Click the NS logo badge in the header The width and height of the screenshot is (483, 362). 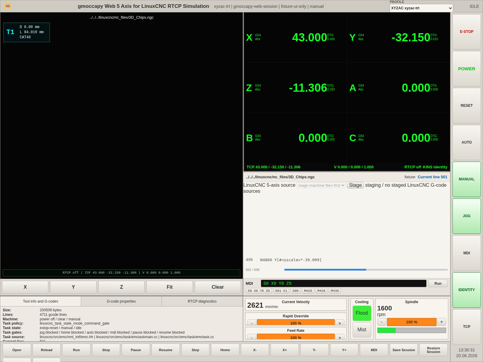pyautogui.click(x=8, y=6)
